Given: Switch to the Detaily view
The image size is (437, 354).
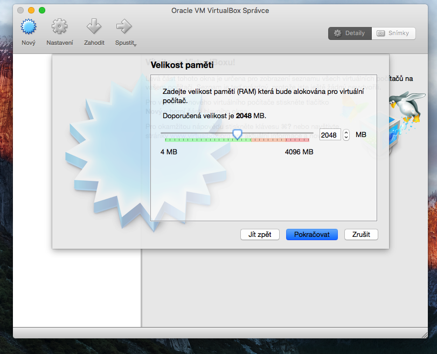Looking at the screenshot, I should pyautogui.click(x=349, y=33).
